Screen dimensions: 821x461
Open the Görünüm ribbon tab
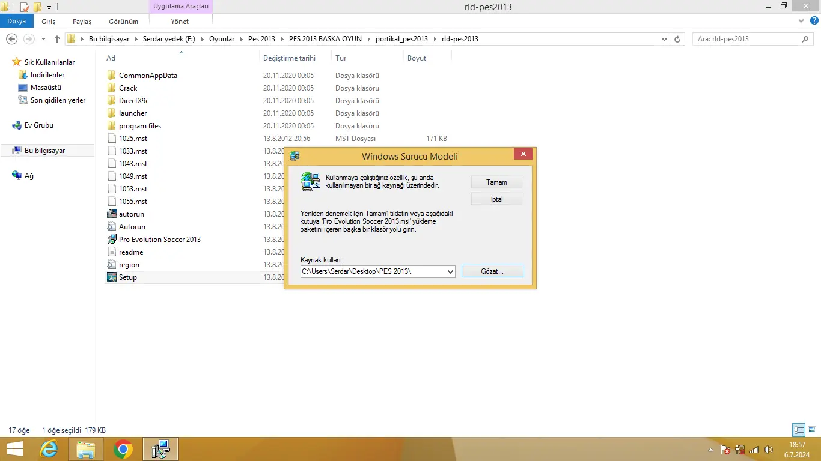123,22
